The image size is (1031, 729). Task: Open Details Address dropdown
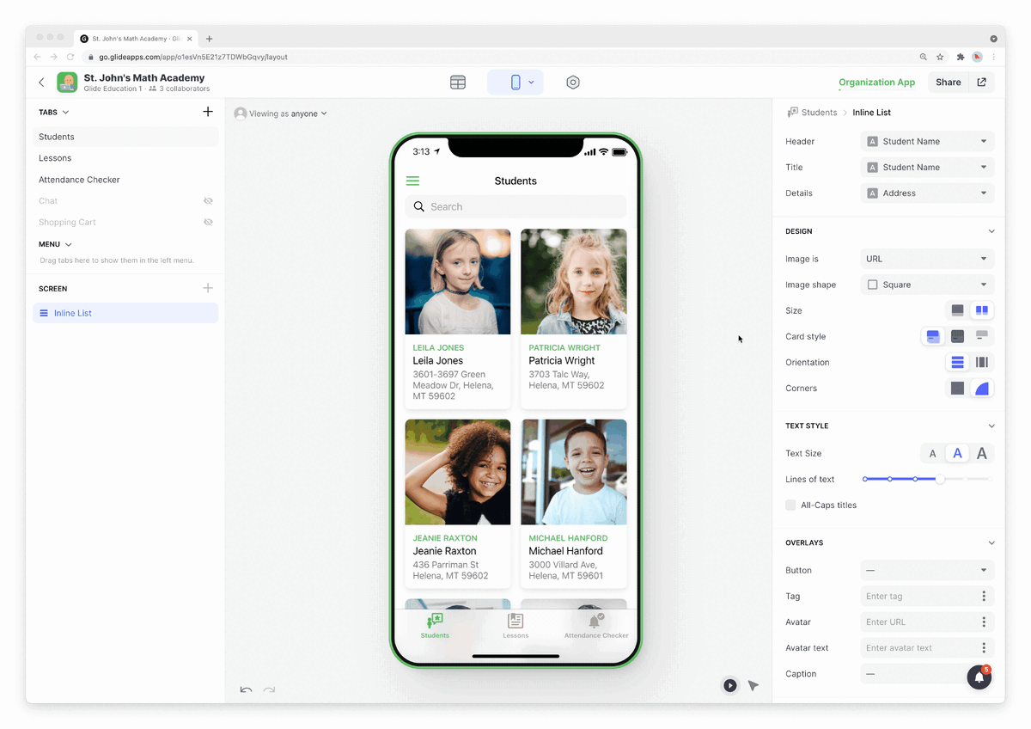927,193
